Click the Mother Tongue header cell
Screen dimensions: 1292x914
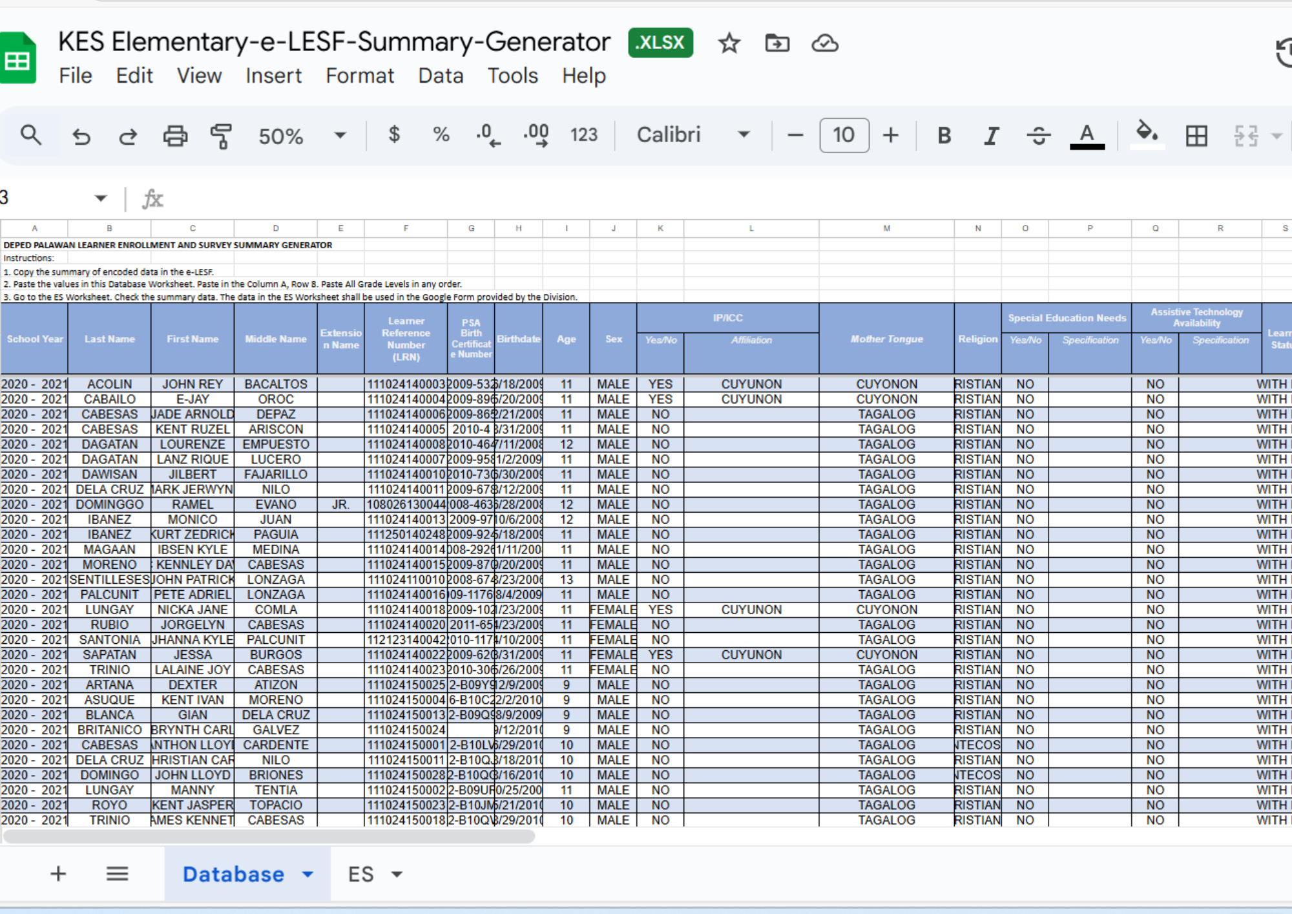886,339
